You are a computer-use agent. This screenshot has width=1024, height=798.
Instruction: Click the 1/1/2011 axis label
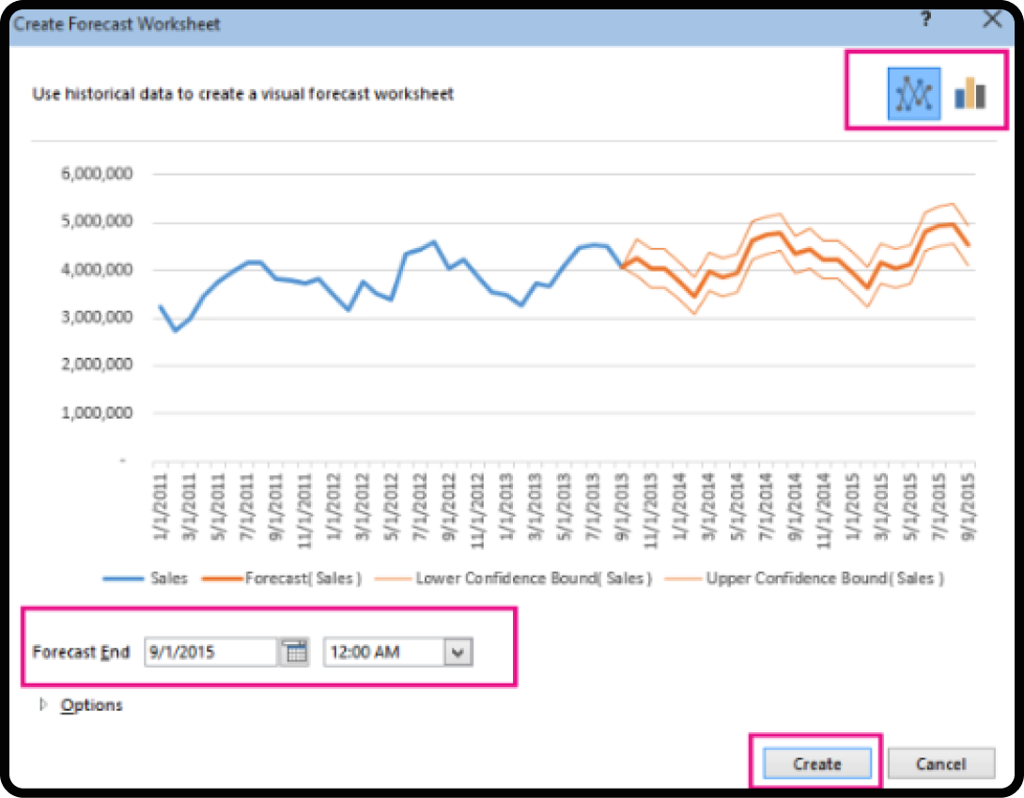159,507
